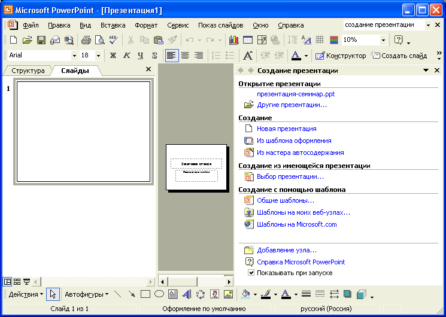
Task: Toggle text Shadow (S) formatting
Action: [154, 56]
